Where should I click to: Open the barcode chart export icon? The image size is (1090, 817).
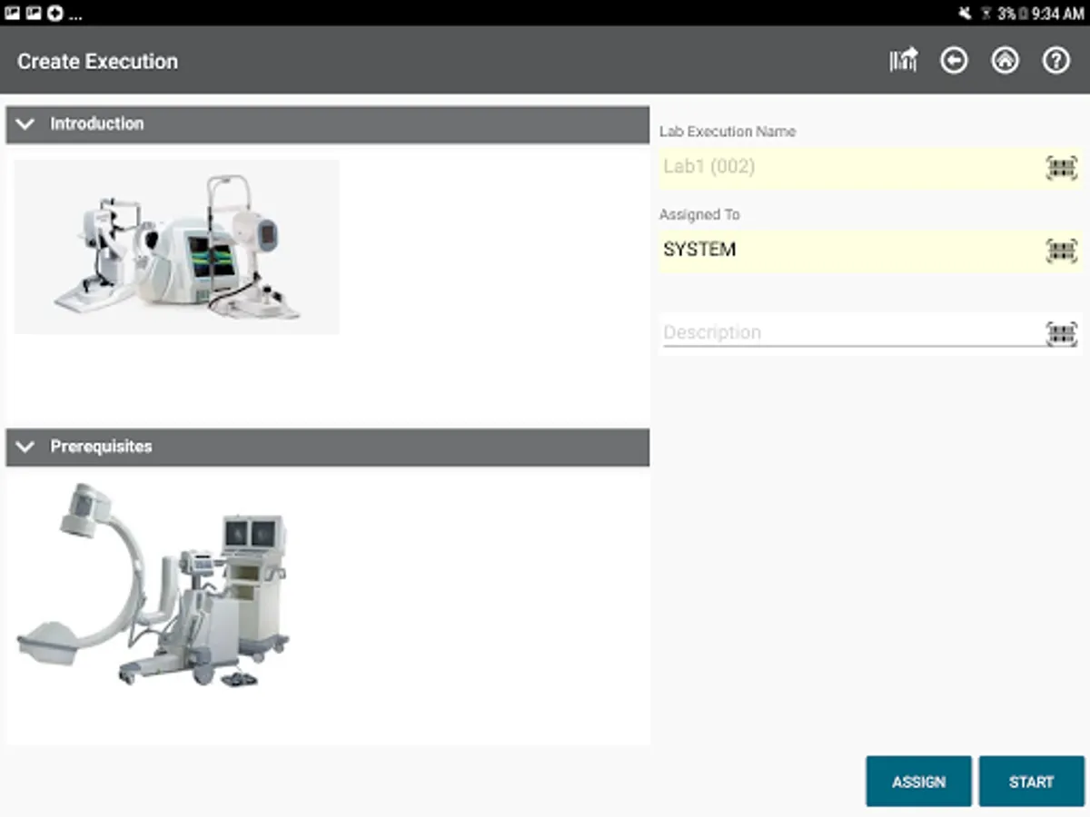click(903, 61)
